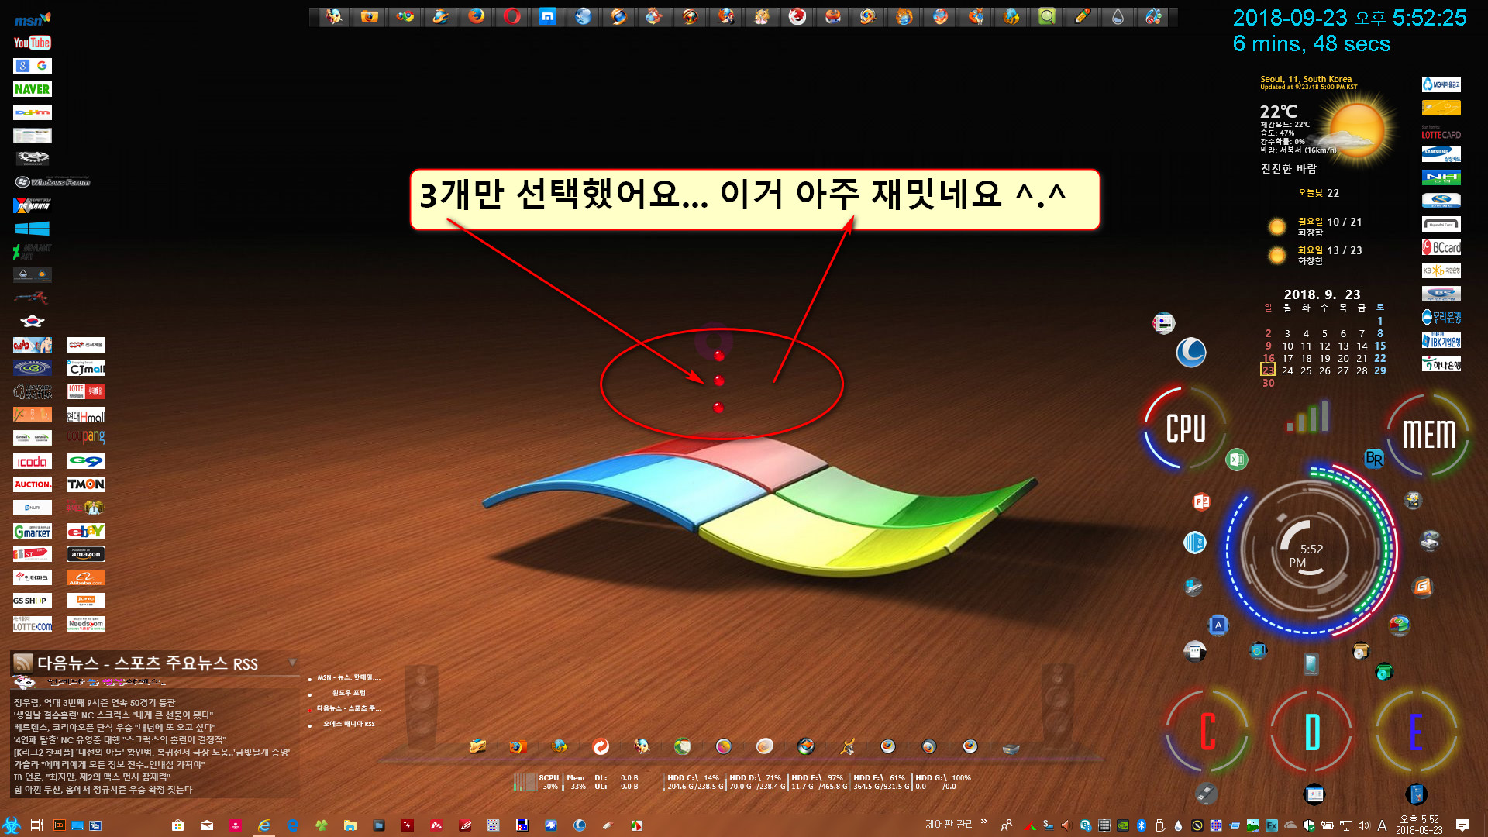Image resolution: width=1488 pixels, height=837 pixels.
Task: Open the eBay shortcut logo
Action: 85,531
